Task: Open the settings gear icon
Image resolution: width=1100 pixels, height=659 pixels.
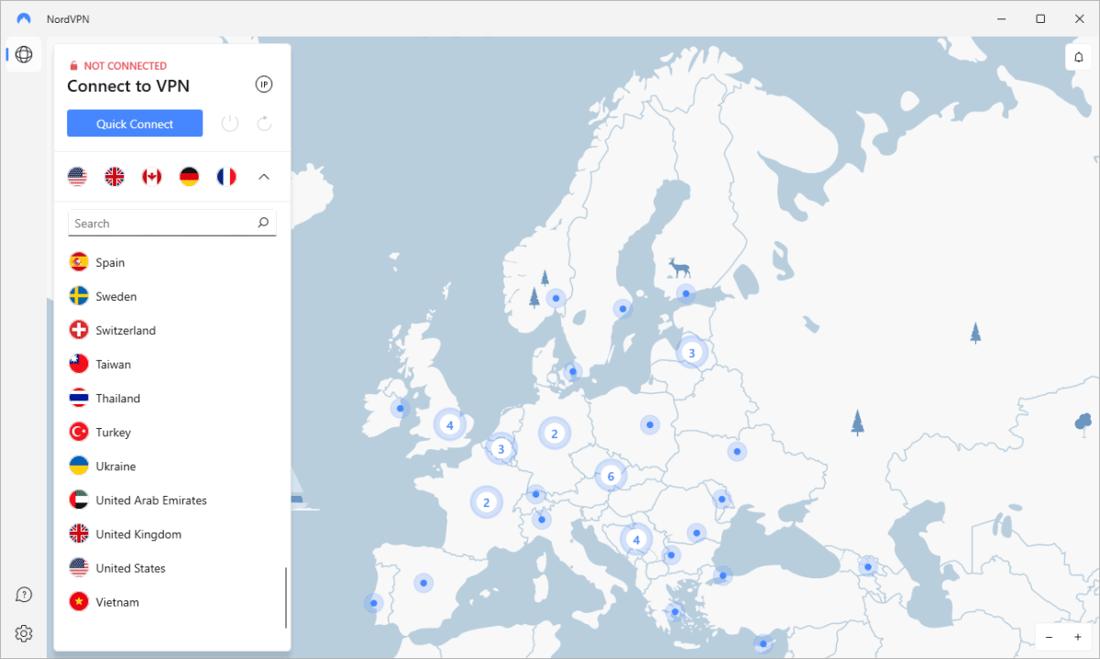Action: 24,633
